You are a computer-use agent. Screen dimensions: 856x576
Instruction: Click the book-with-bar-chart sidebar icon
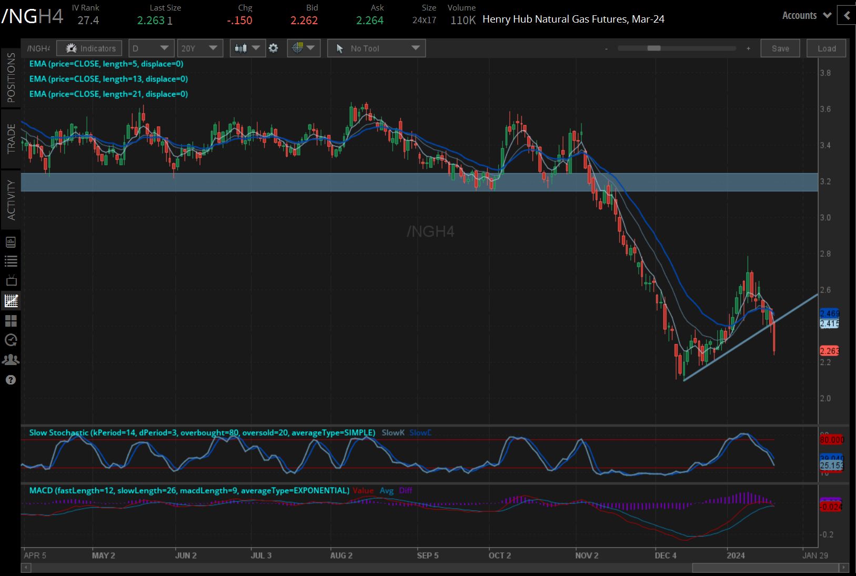point(11,242)
